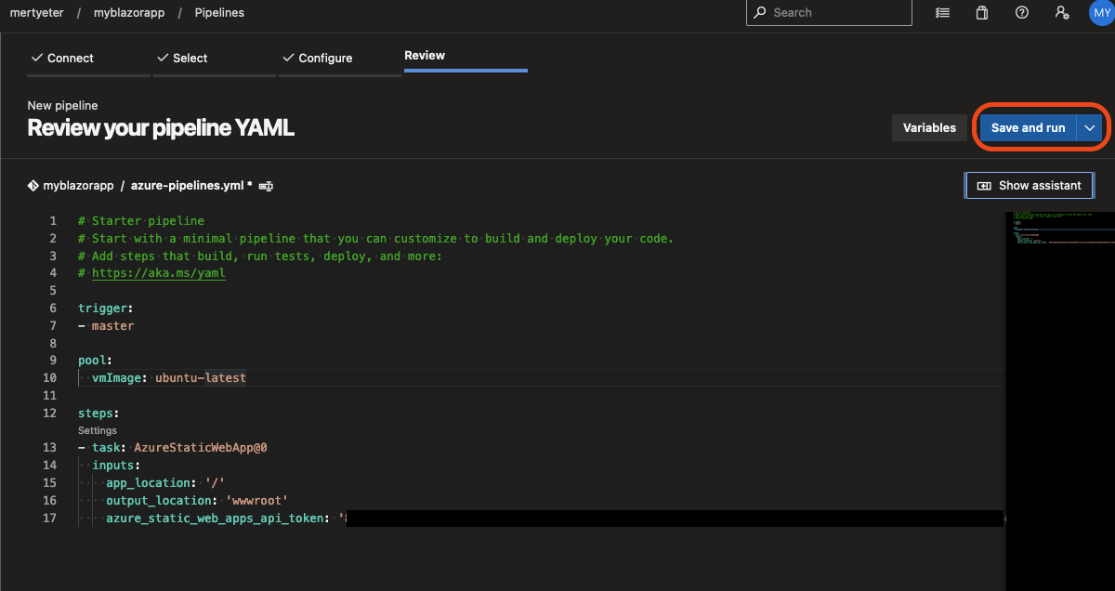Screen dimensions: 1115x591
Task: Click the steps: line
Action: tap(98, 413)
